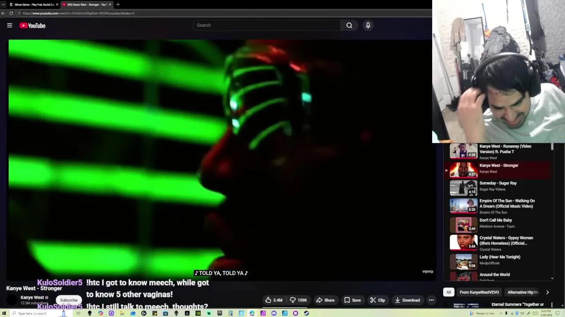Viewport: 565px width, 317px height.
Task: Select the 'Alternative Hip Ho...' chip
Action: [x=523, y=292]
